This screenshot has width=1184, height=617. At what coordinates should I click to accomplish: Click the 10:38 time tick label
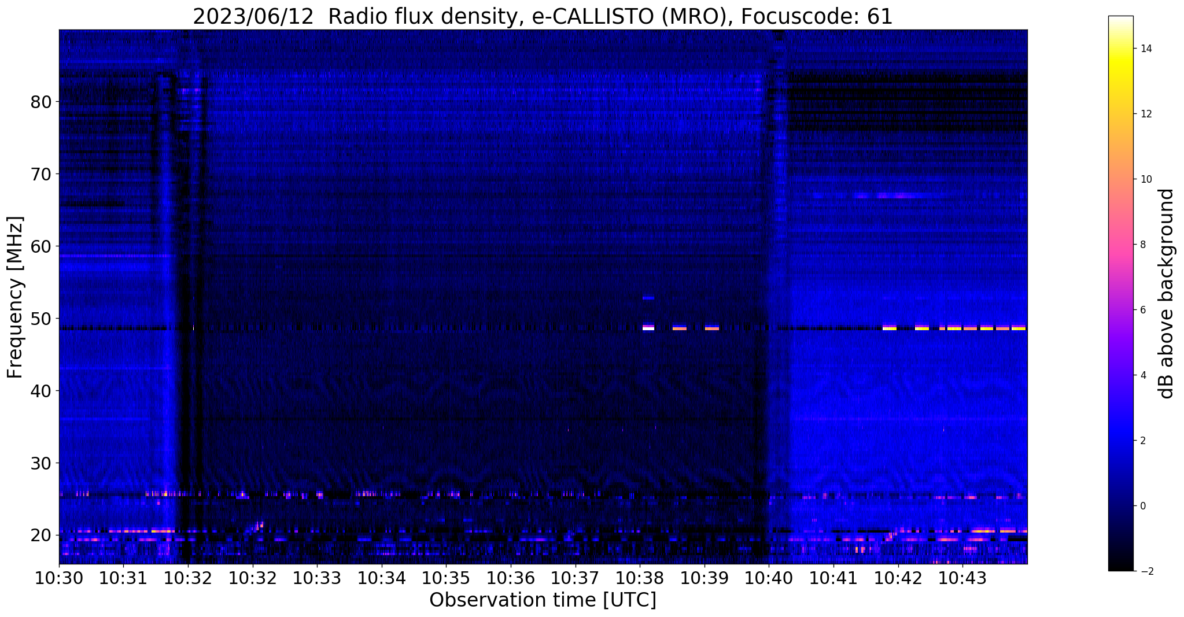coord(640,578)
